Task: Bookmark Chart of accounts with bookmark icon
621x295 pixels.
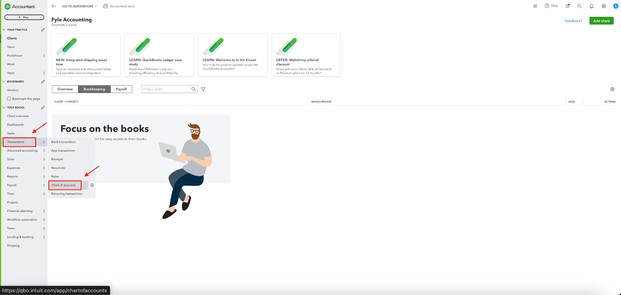Action: [x=92, y=185]
